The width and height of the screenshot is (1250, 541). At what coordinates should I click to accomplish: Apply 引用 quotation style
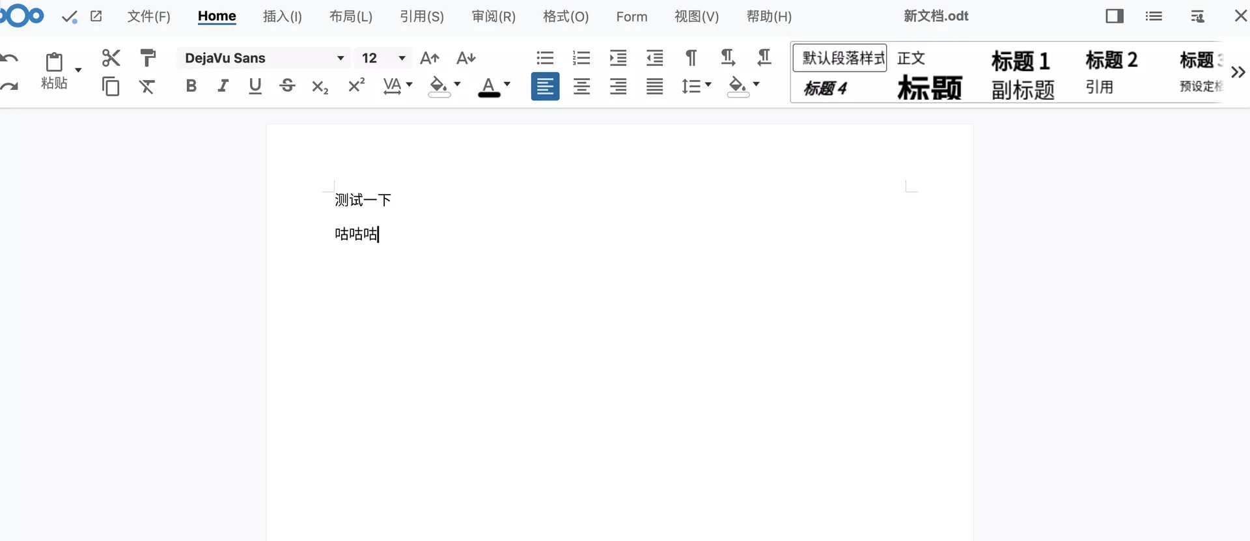(1099, 87)
